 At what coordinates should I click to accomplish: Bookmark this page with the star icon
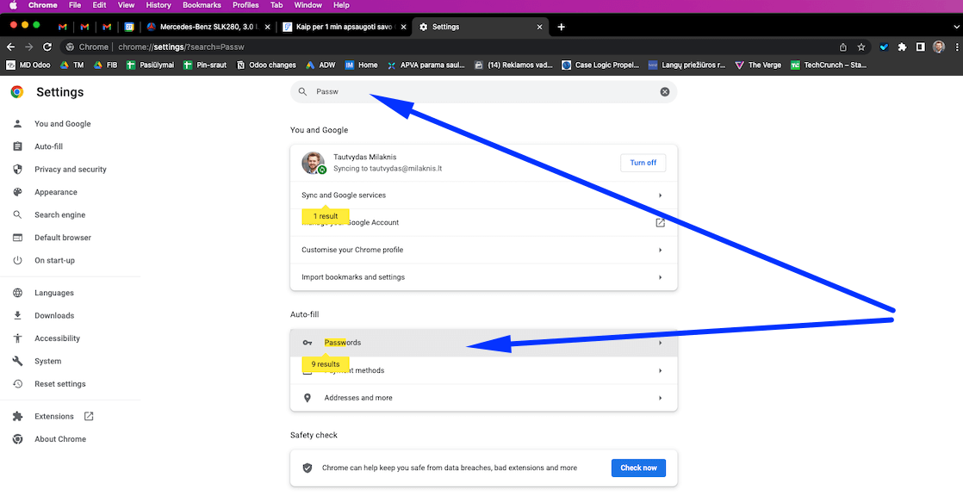tap(861, 46)
